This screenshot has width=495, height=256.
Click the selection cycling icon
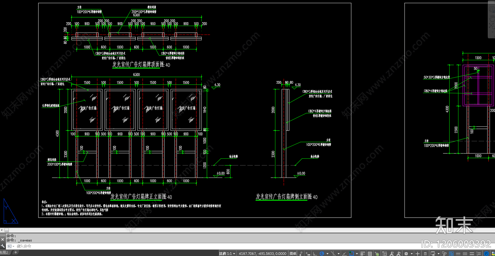[377, 254]
